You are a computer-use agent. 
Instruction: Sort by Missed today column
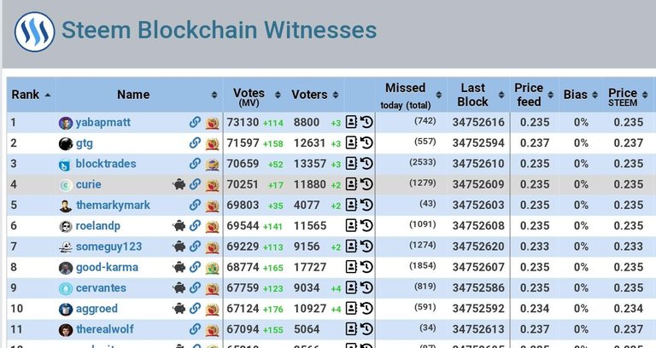[x=411, y=95]
